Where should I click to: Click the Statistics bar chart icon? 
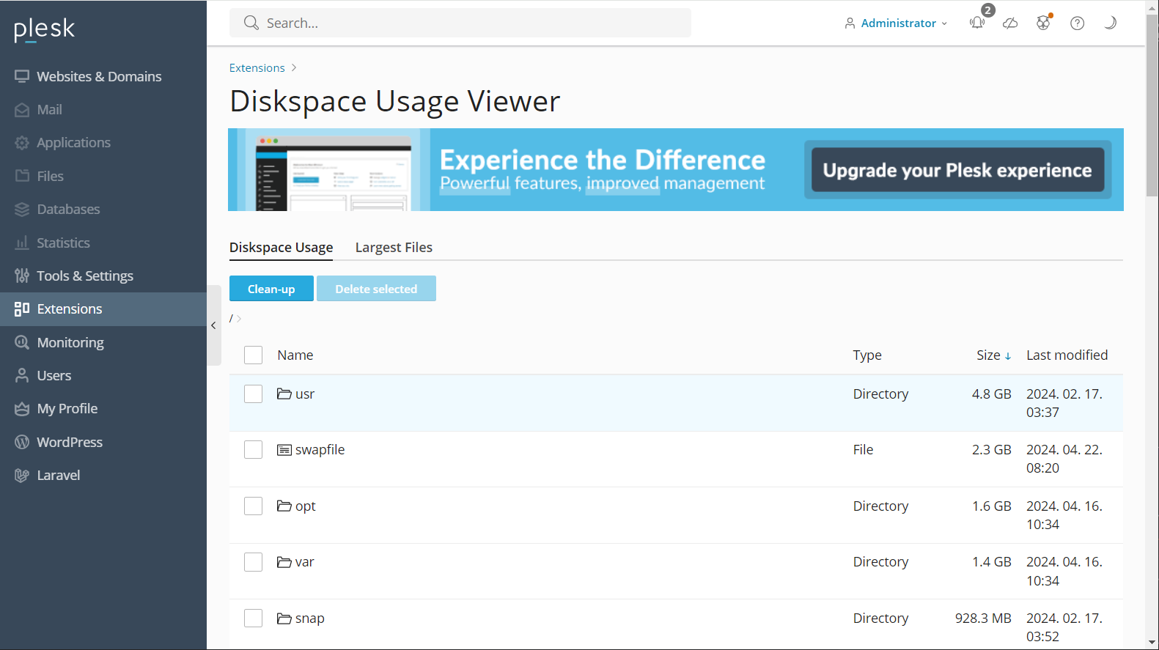22,243
